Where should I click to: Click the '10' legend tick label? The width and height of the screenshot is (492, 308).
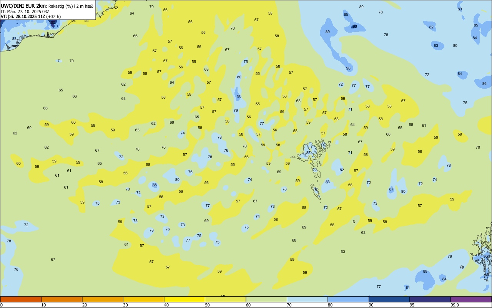(44, 305)
